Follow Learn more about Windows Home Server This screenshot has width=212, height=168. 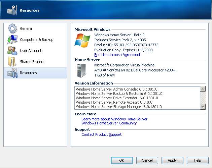click(114, 119)
